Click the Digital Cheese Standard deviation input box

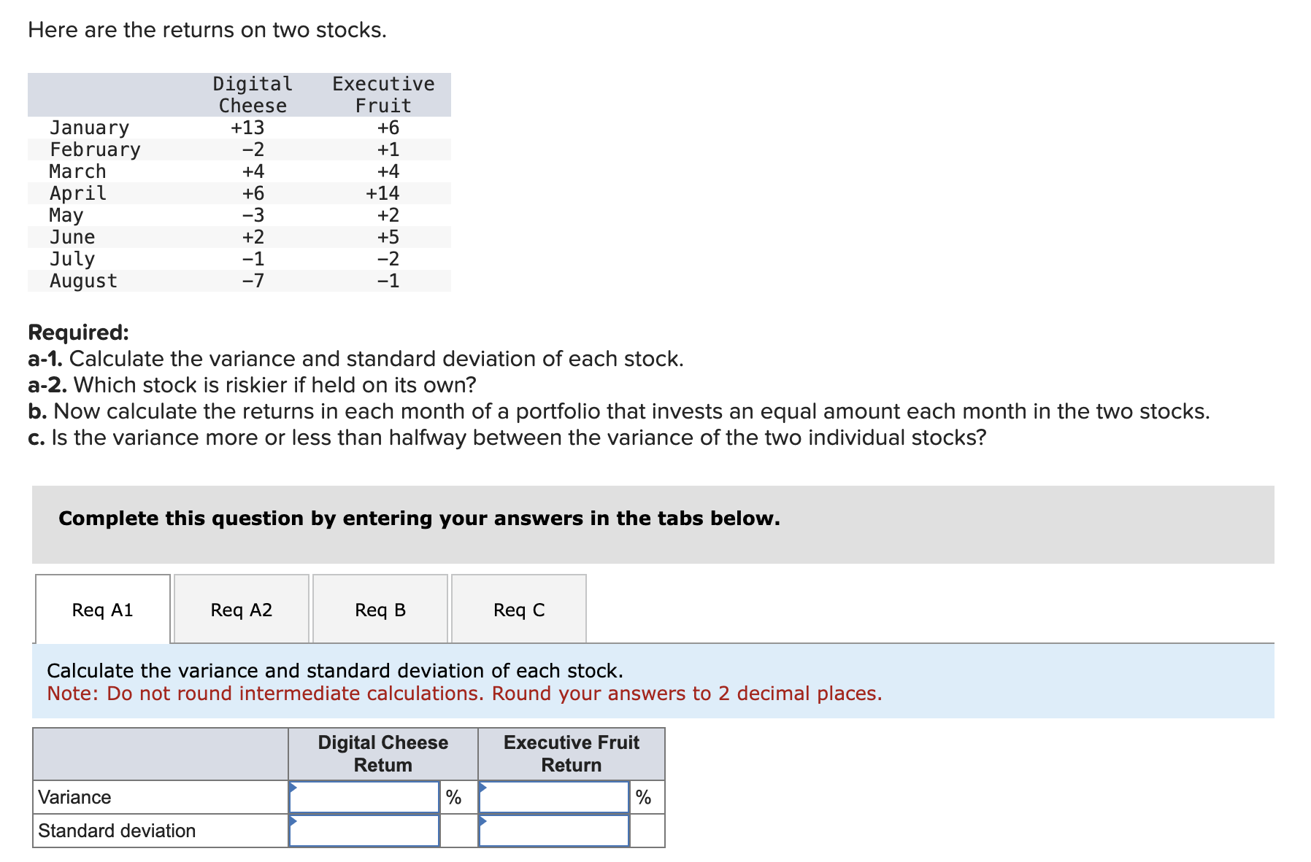pos(365,830)
